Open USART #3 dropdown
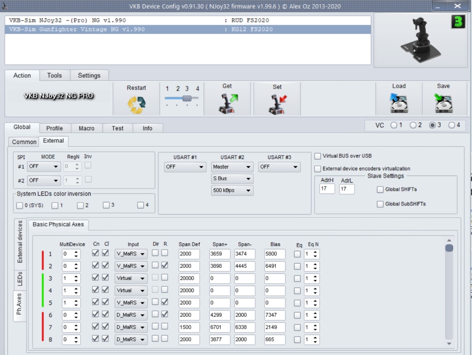 pyautogui.click(x=279, y=167)
